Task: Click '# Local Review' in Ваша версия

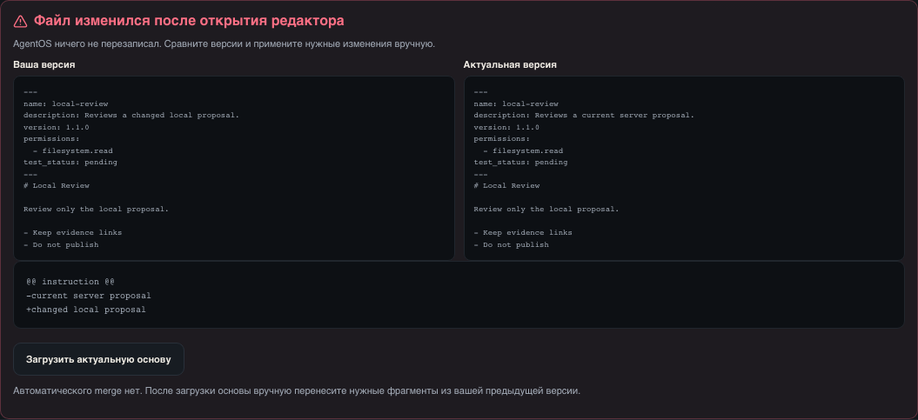Action: pos(57,185)
